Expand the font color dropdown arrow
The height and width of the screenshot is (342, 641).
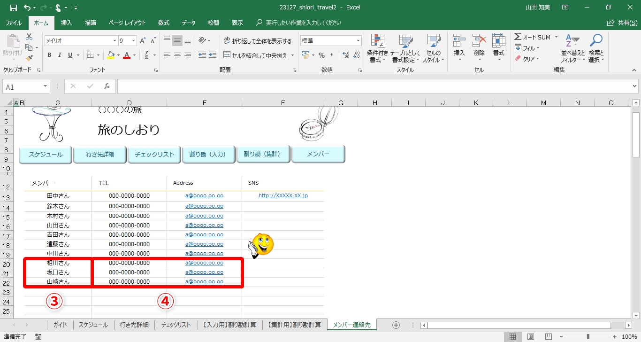pos(134,55)
